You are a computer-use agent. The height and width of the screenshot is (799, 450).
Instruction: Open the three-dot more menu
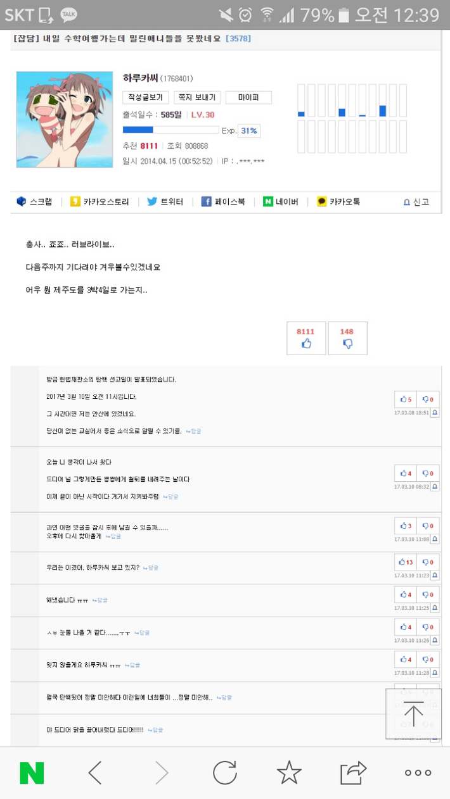point(418,772)
